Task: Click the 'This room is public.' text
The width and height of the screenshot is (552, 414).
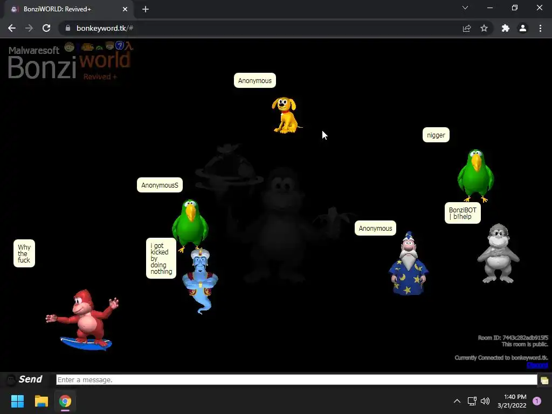Action: pyautogui.click(x=525, y=344)
